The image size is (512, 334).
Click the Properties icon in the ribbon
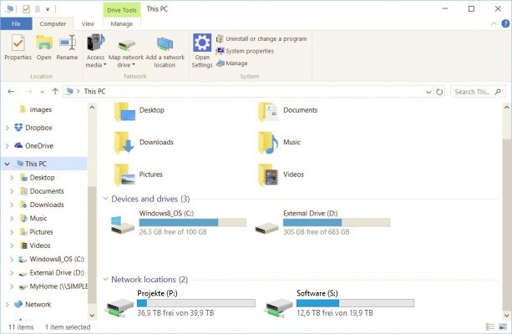tap(18, 43)
